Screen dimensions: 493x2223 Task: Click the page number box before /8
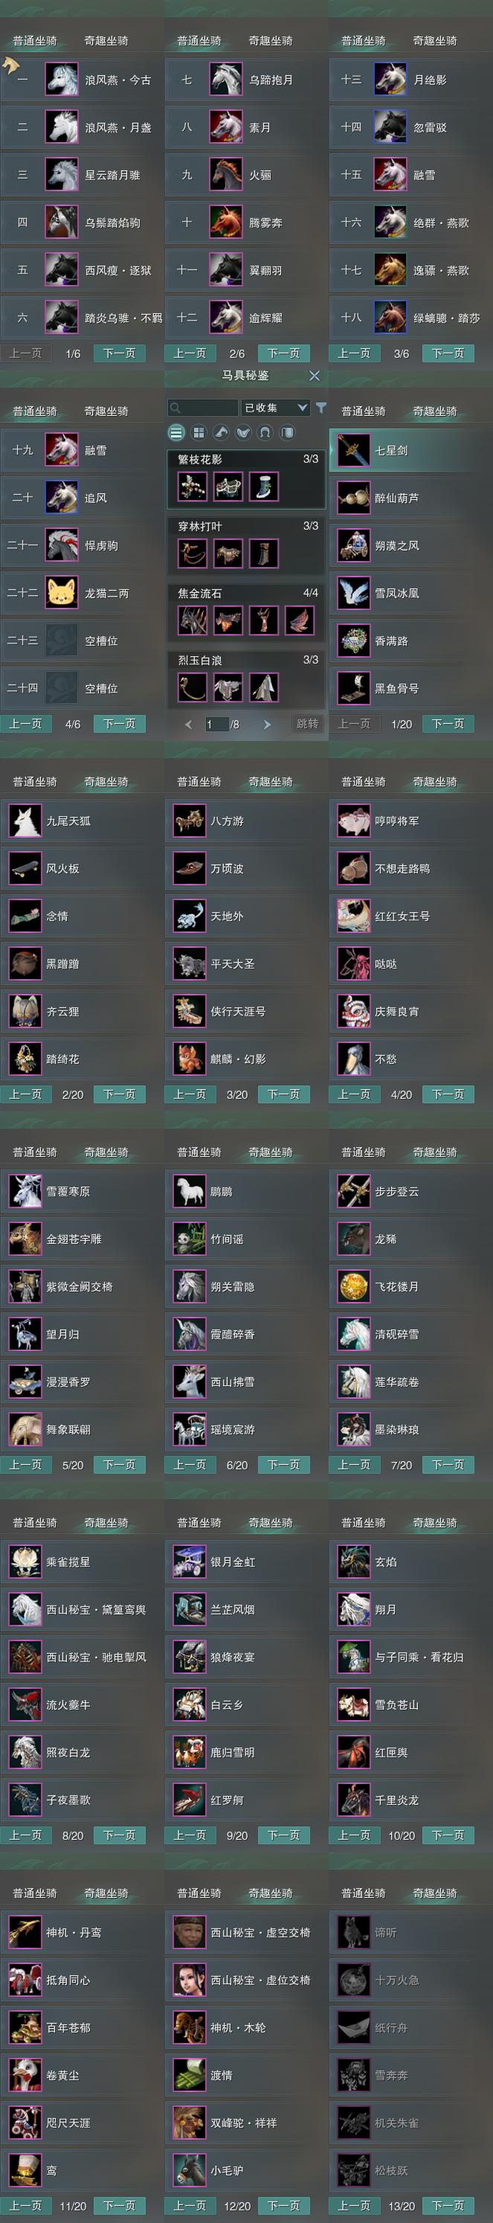click(216, 724)
